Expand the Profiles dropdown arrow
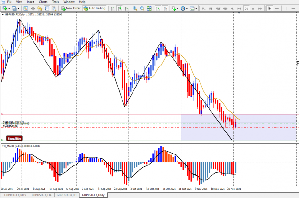Viewport: 299px width, 198px height. [18, 9]
